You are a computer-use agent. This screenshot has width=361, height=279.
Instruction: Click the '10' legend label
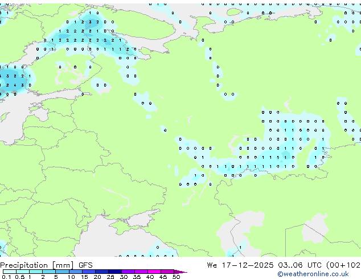(x=71, y=277)
